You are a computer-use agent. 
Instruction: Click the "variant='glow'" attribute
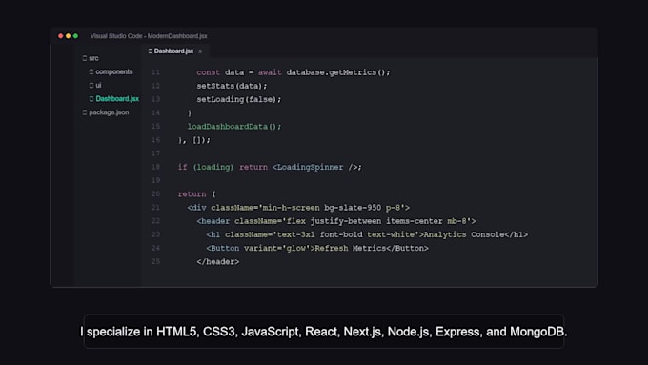(277, 248)
